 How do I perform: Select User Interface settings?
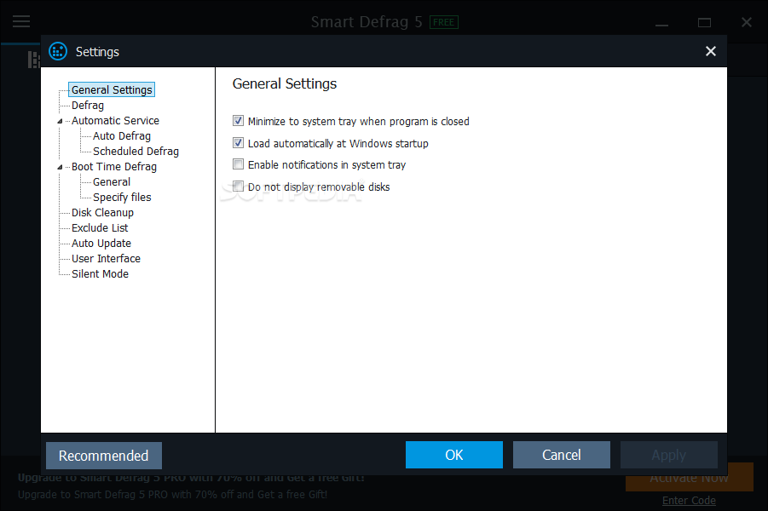click(106, 258)
